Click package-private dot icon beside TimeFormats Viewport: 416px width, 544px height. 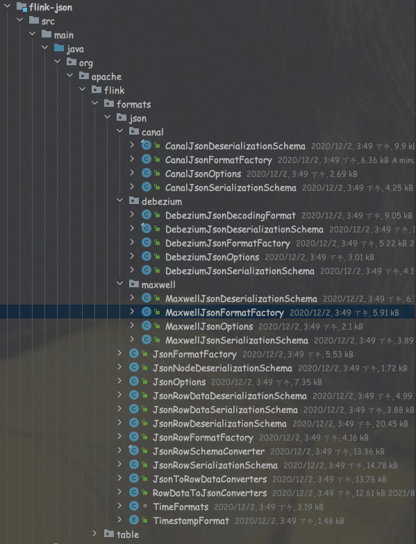[x=145, y=507]
